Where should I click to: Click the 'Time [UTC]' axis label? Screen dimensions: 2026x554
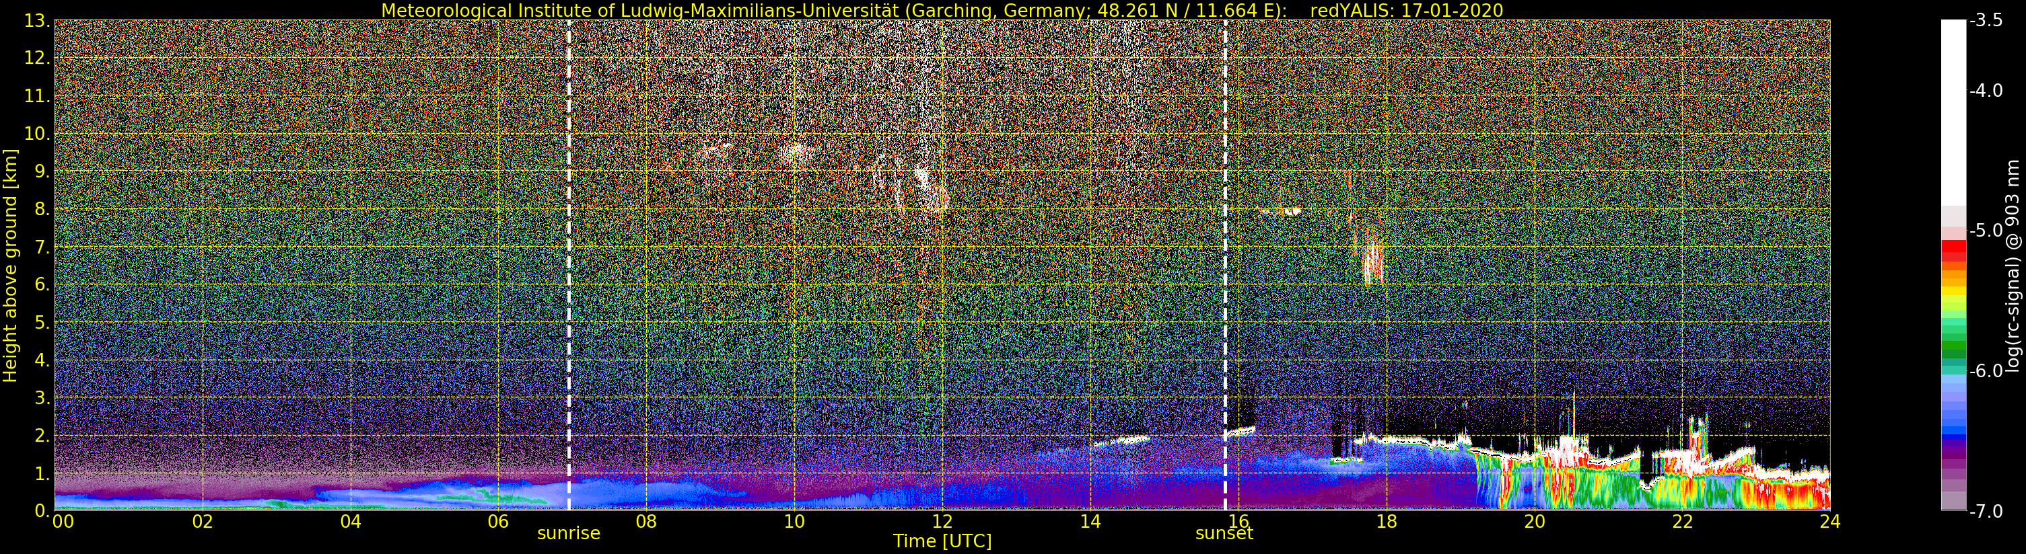tap(942, 541)
